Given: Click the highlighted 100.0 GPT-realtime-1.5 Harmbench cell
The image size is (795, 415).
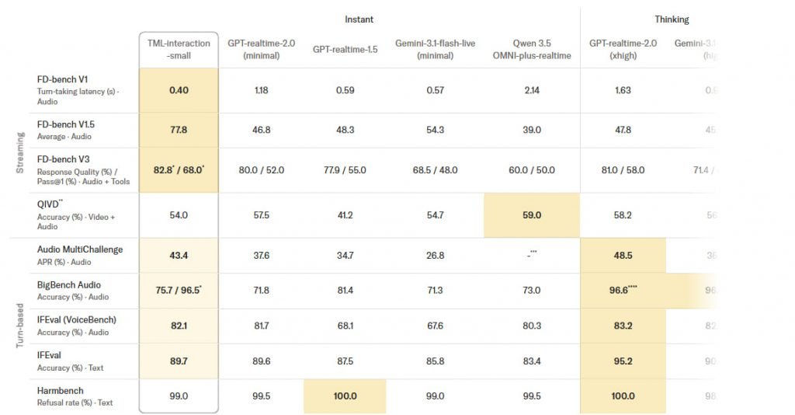Looking at the screenshot, I should tap(345, 396).
